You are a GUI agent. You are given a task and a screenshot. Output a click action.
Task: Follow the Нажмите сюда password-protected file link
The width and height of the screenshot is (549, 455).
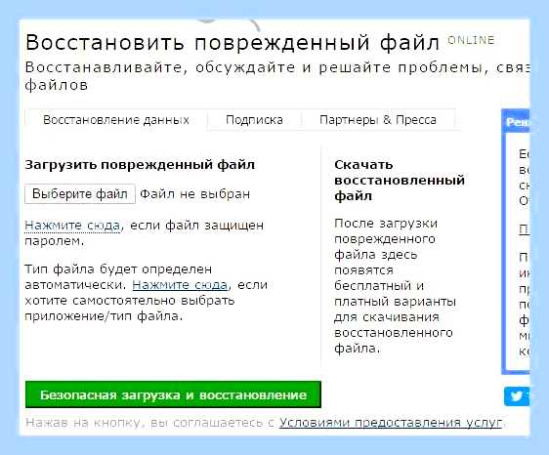click(x=72, y=226)
